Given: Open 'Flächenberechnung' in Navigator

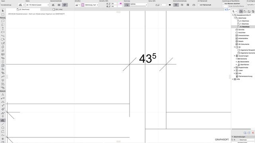Looking at the screenshot, I should pos(245,76).
